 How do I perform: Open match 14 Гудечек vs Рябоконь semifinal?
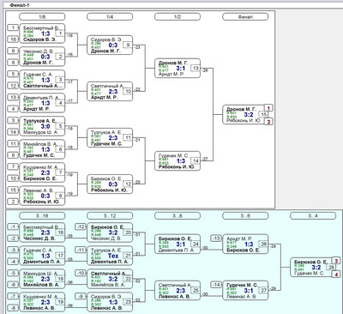(178, 161)
